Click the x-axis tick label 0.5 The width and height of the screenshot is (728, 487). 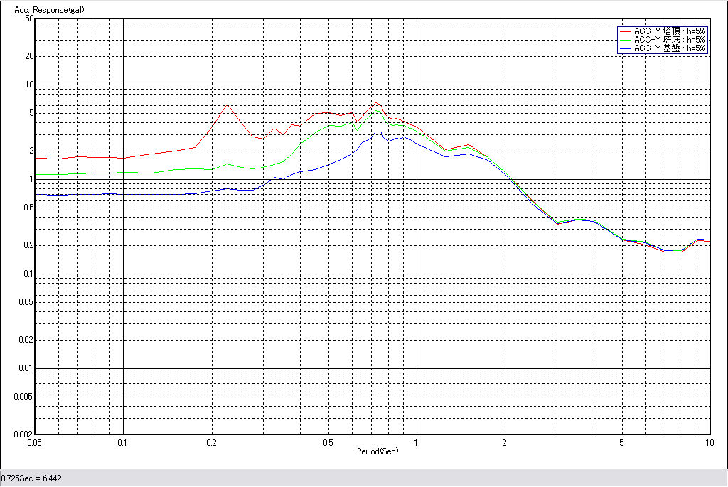click(x=328, y=442)
